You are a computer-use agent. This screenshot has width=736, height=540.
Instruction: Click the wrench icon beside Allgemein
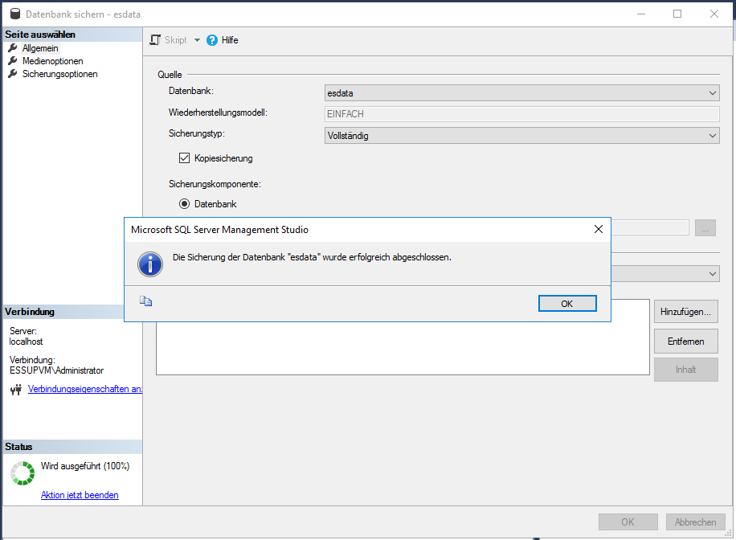click(x=13, y=48)
